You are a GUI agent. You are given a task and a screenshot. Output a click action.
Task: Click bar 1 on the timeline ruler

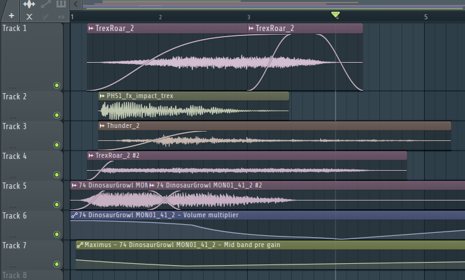point(72,17)
